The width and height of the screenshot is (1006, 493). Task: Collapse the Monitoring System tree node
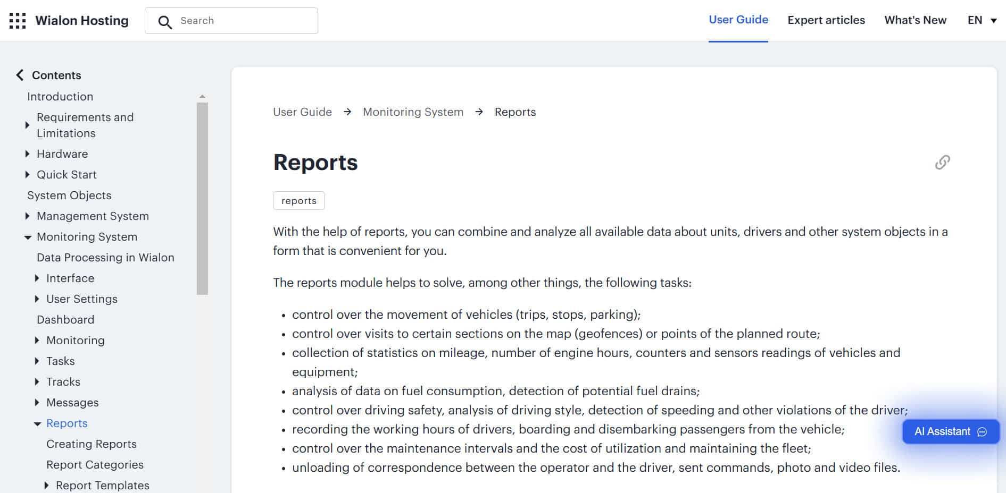pyautogui.click(x=28, y=237)
